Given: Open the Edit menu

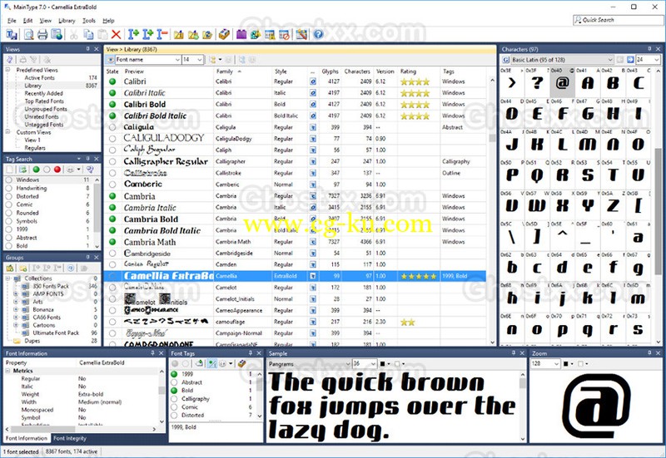Looking at the screenshot, I should (27, 20).
